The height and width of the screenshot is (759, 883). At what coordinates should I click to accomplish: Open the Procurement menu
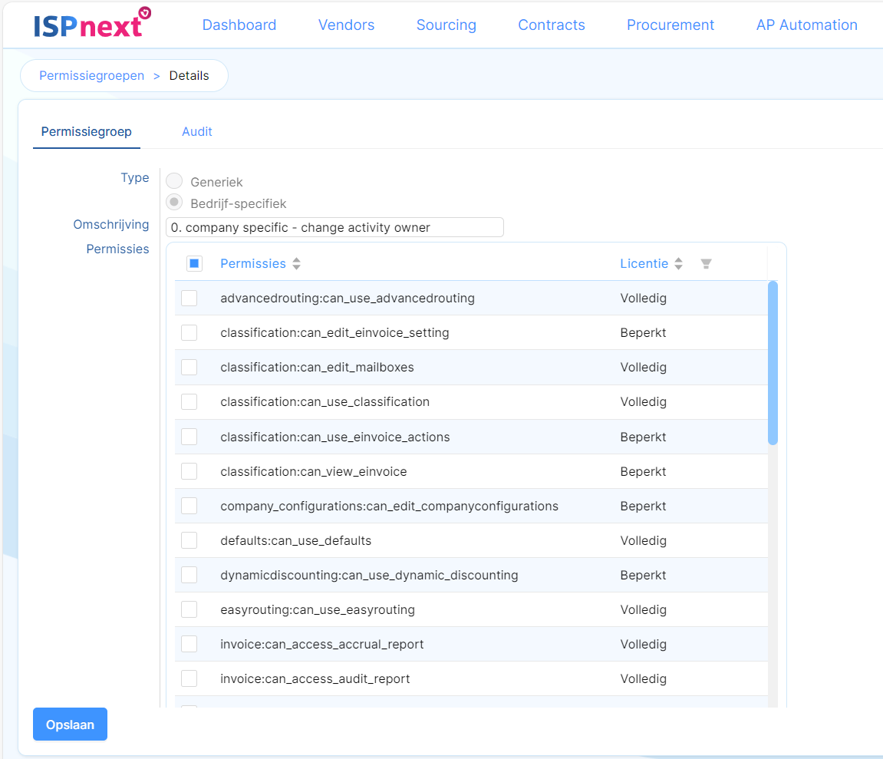(x=670, y=25)
